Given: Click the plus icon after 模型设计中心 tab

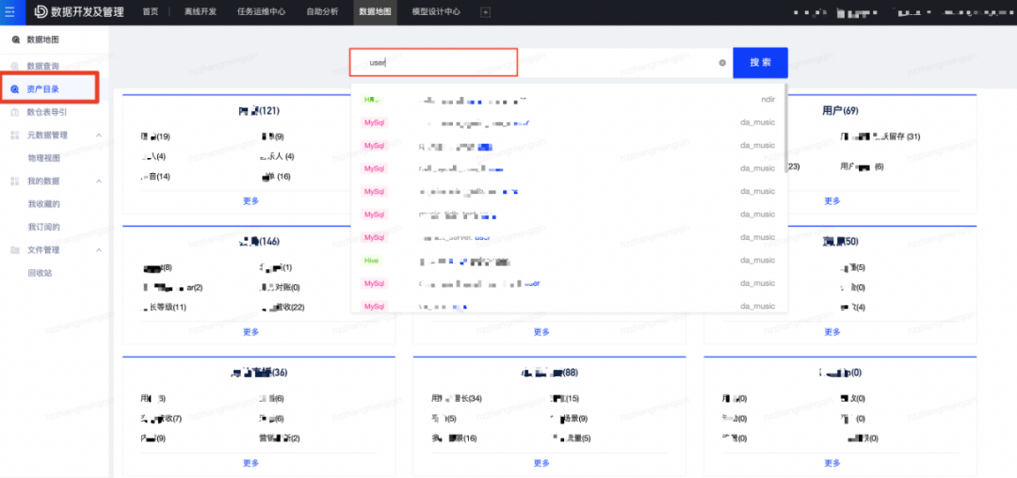Looking at the screenshot, I should tap(485, 12).
